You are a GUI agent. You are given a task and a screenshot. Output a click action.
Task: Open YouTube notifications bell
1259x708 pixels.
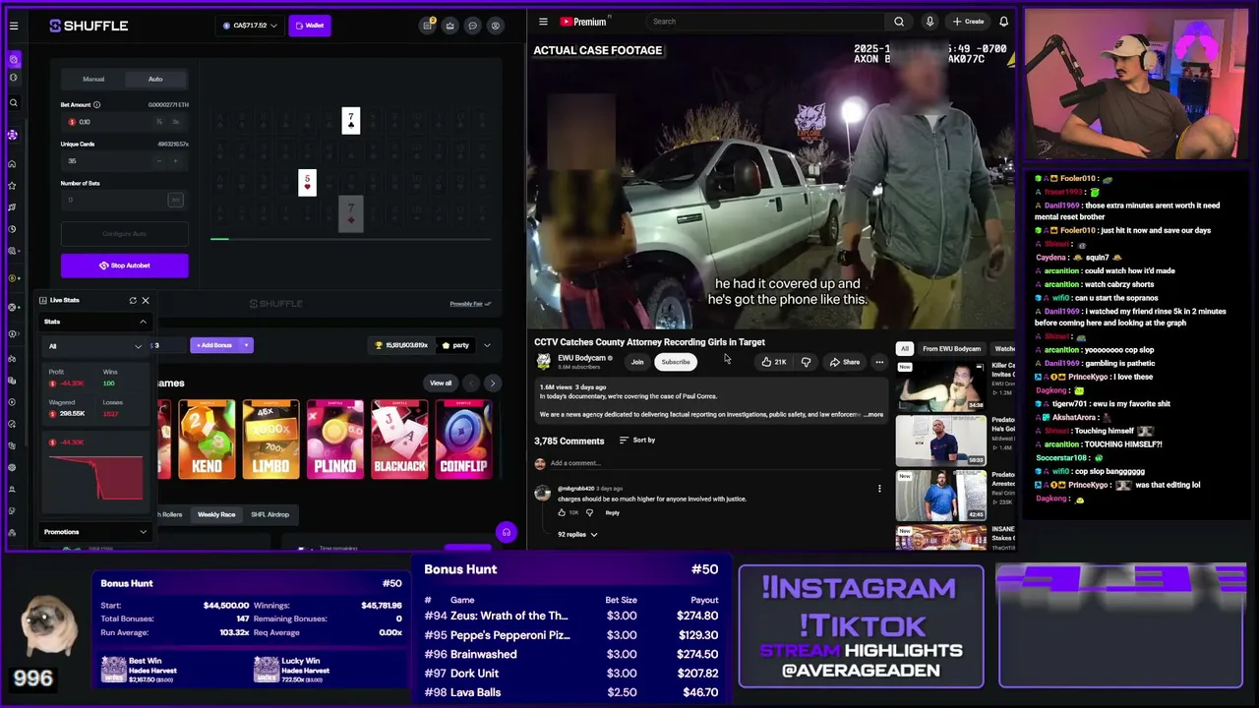1004,22
